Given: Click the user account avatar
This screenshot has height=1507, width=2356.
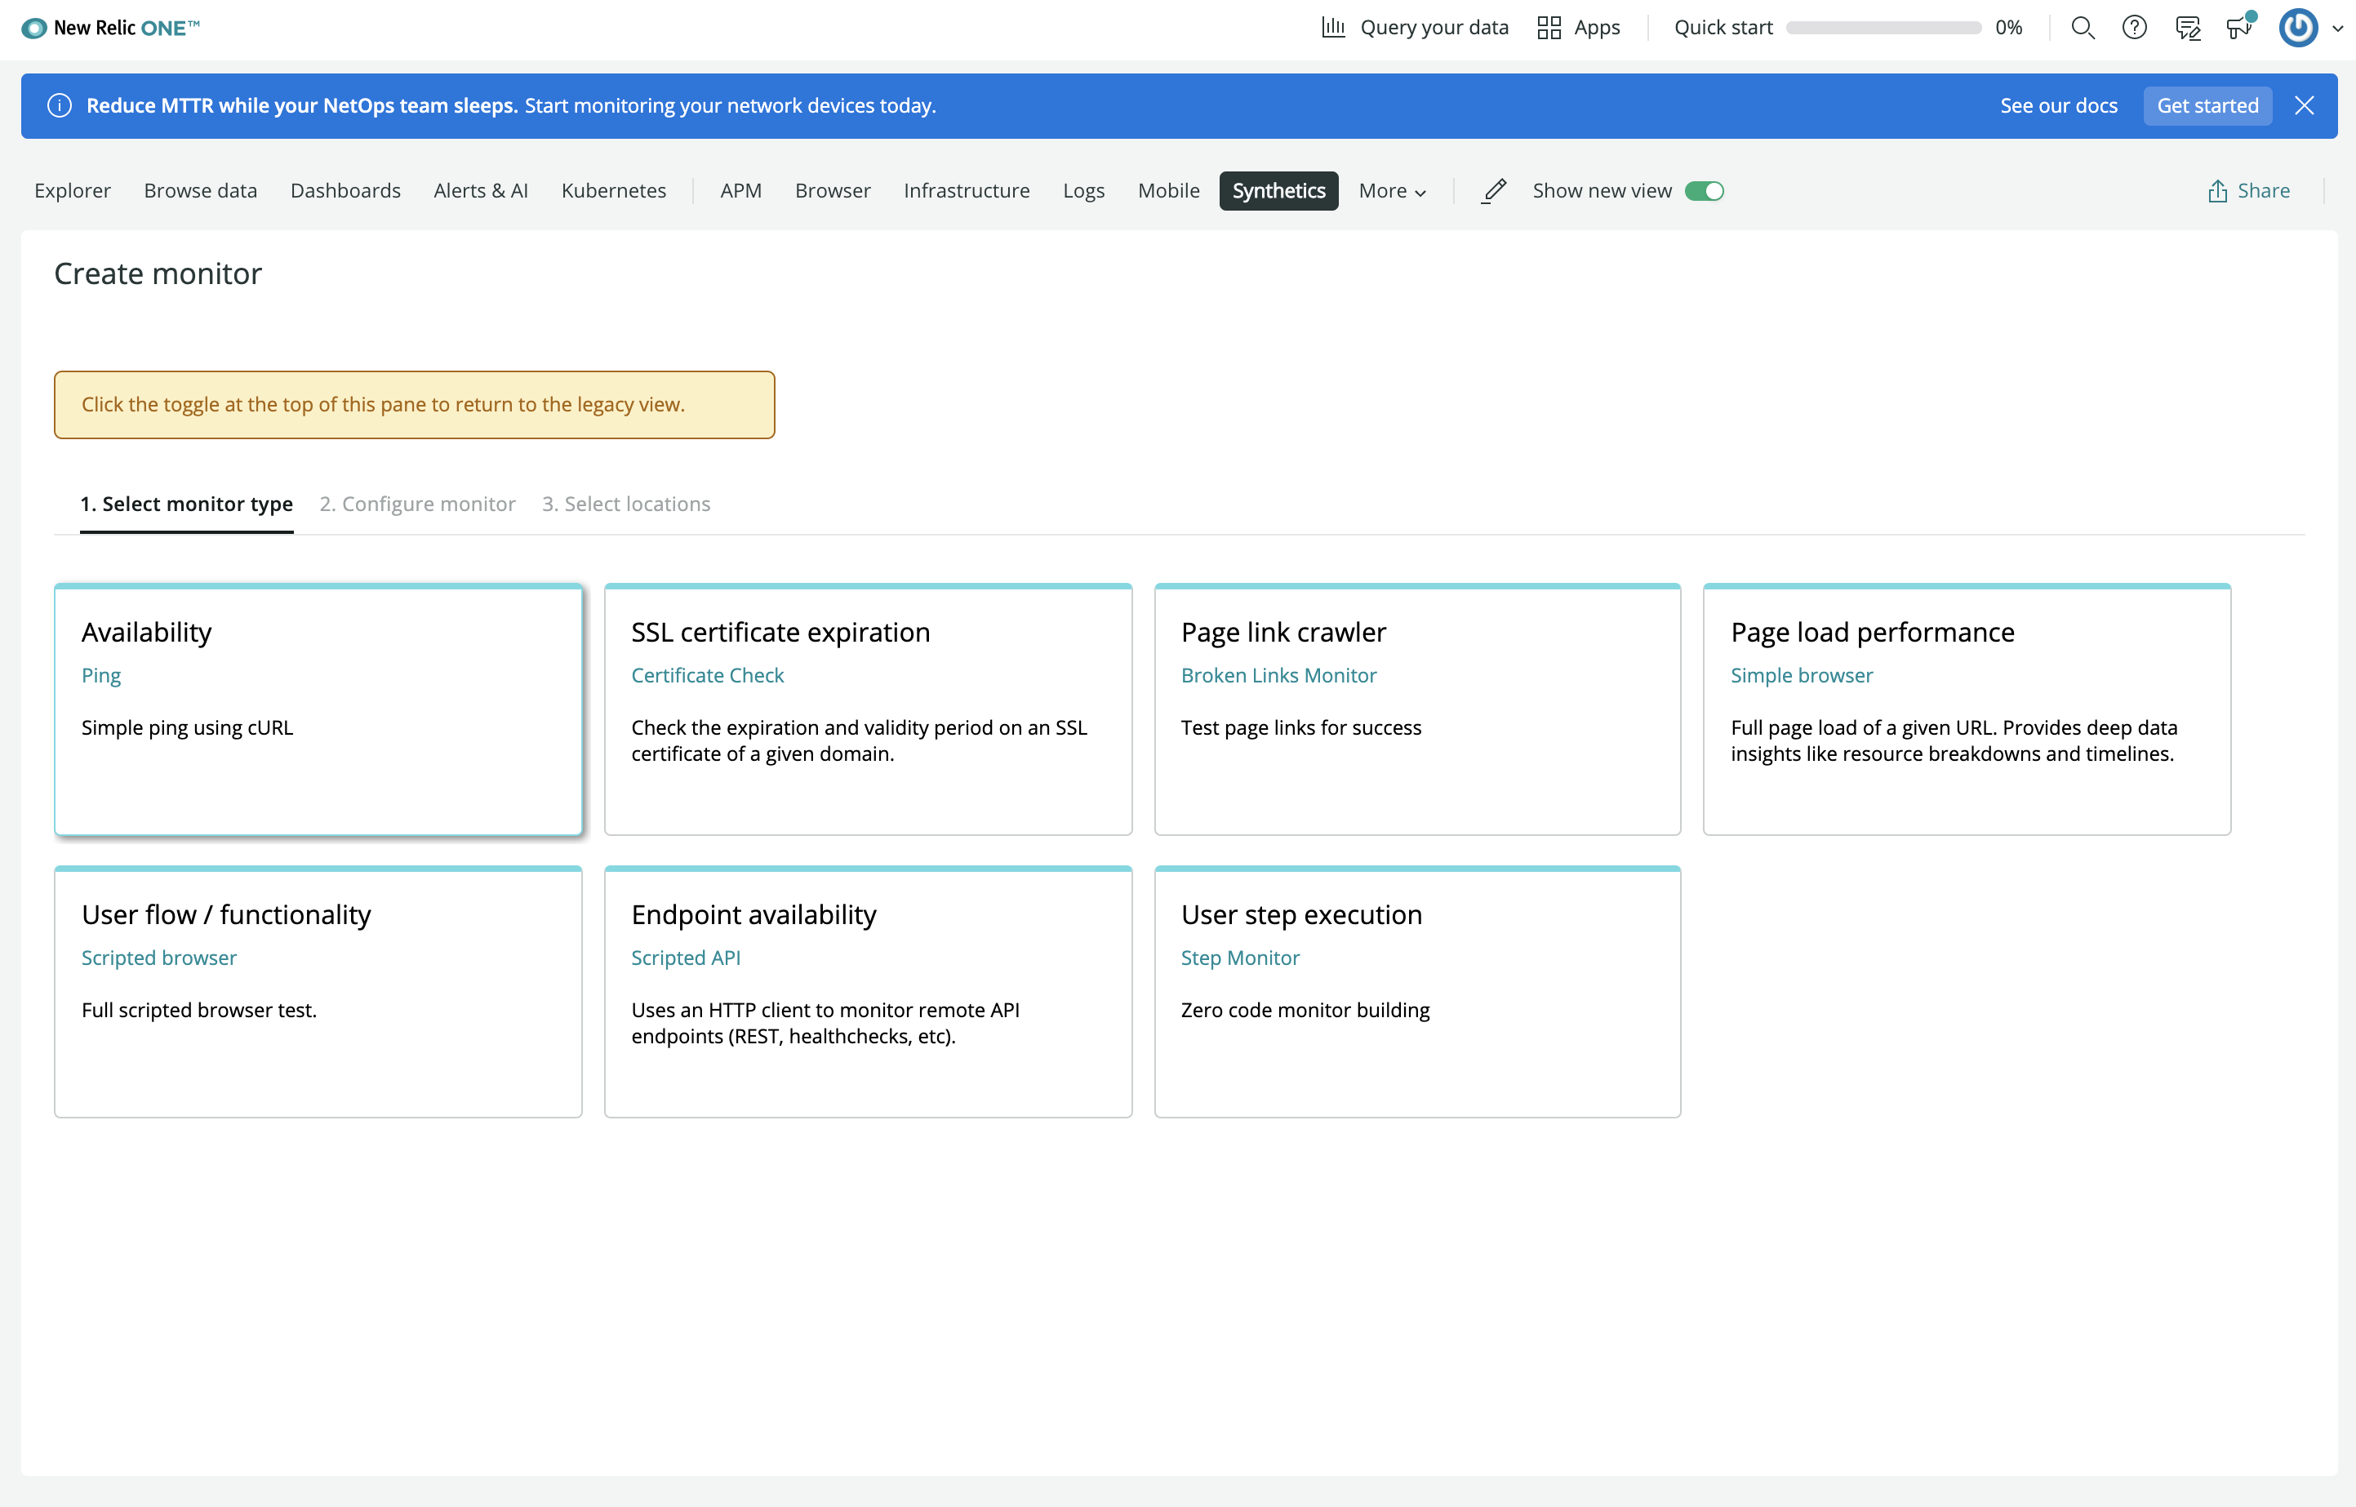Looking at the screenshot, I should coord(2298,28).
